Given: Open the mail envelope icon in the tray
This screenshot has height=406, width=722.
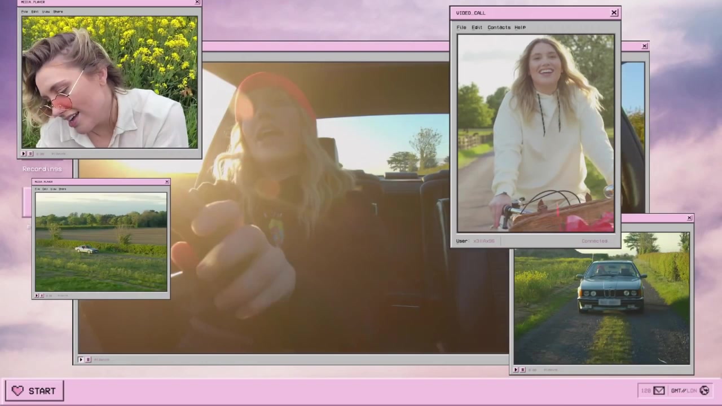Looking at the screenshot, I should [x=659, y=390].
